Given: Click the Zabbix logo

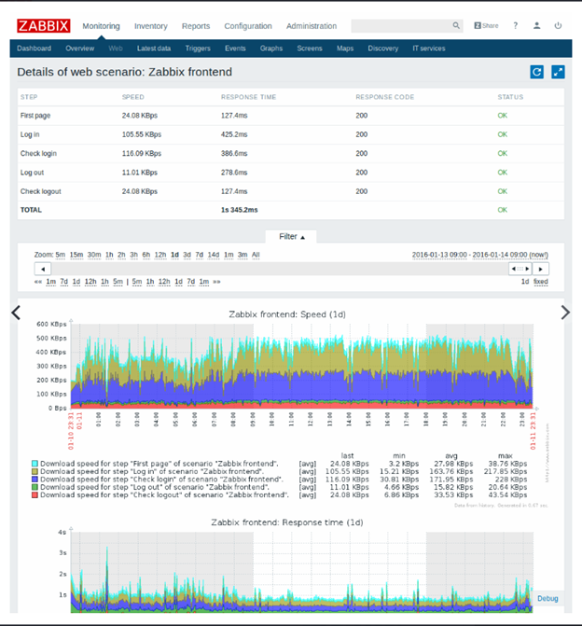Looking at the screenshot, I should click(x=44, y=25).
